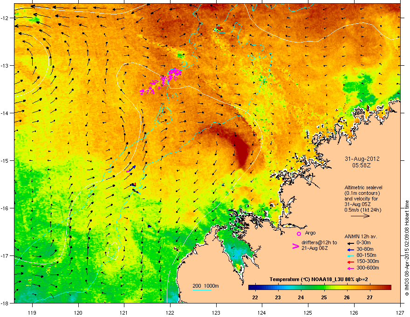The width and height of the screenshot is (410, 317).
Task: Click the latitude axis label -13
Action: [x=5, y=65]
